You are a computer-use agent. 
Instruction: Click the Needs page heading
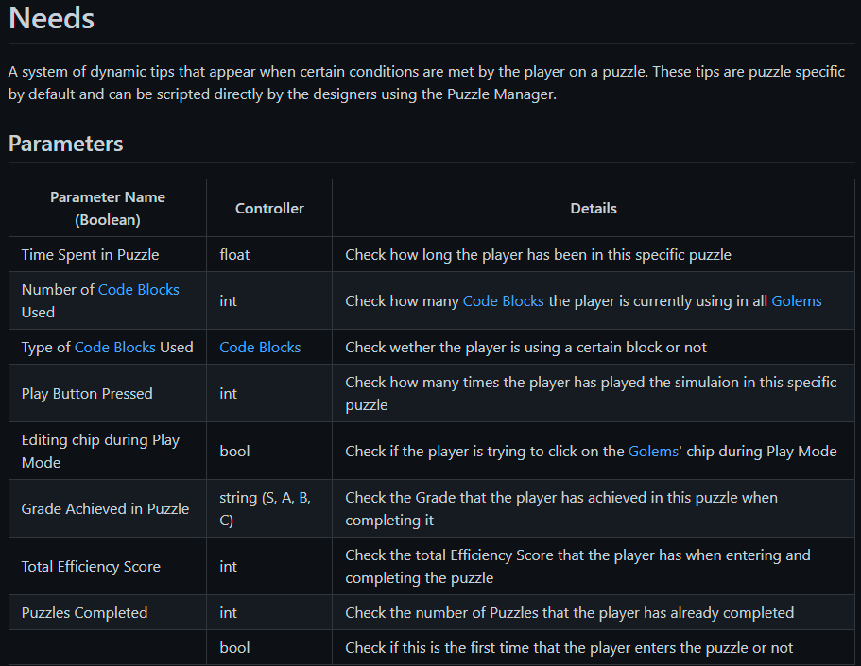point(51,18)
